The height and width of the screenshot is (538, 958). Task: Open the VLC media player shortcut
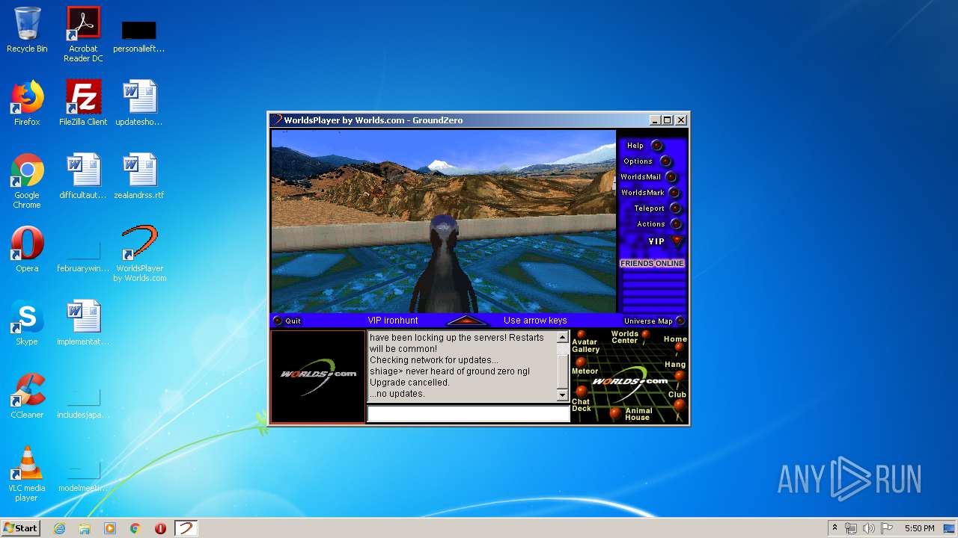point(27,474)
